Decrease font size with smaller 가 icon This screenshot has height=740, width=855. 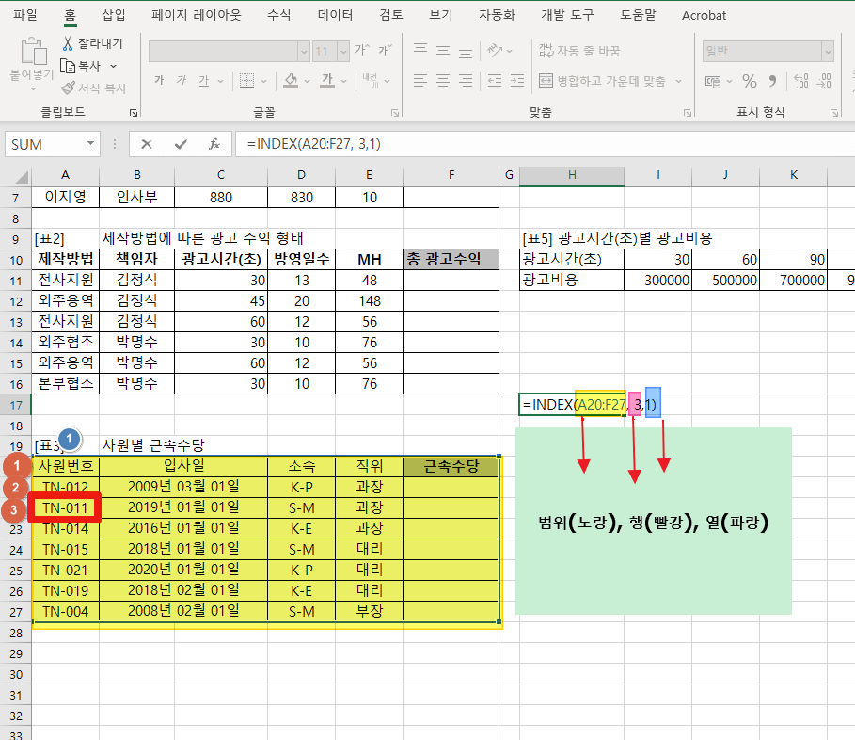385,51
